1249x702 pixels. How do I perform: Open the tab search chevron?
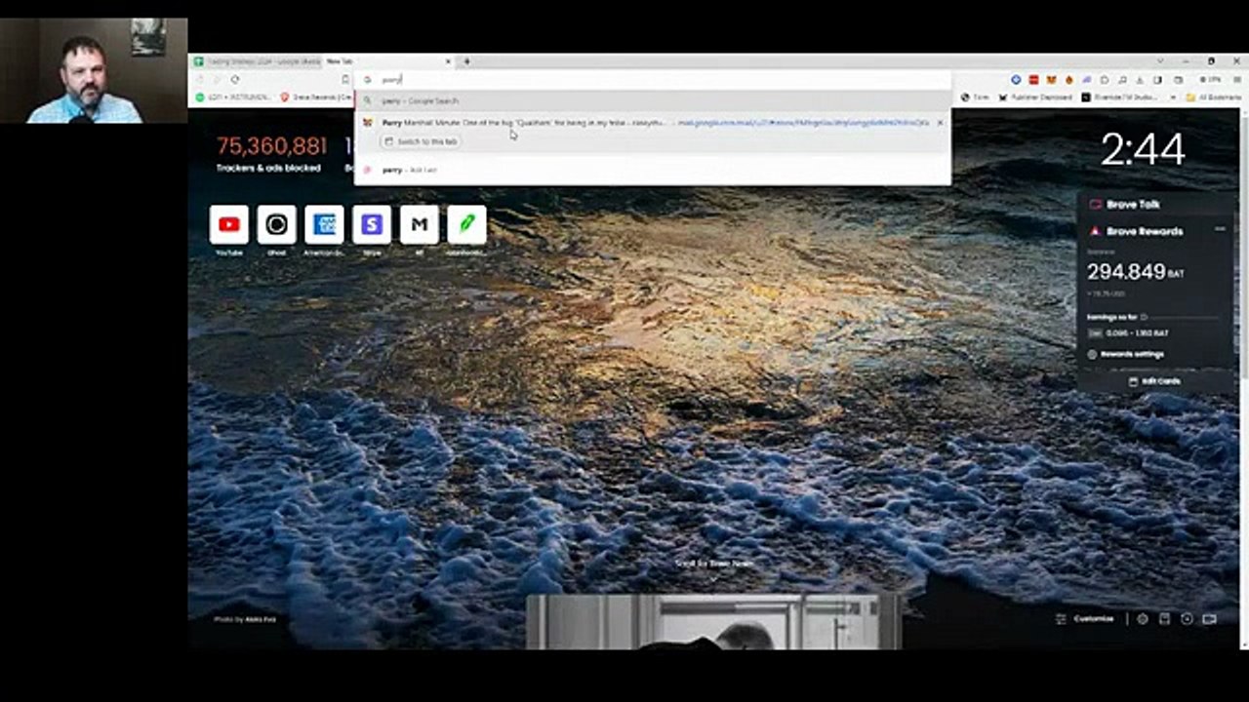[x=1160, y=61]
